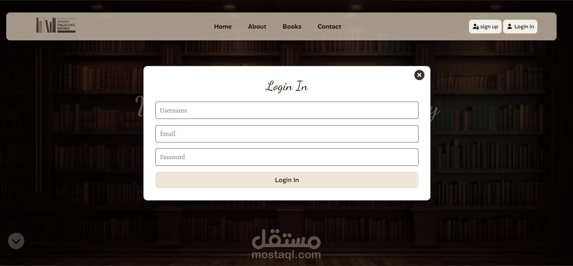This screenshot has height=266, width=573.
Task: Focus the Username input field
Action: coord(287,110)
